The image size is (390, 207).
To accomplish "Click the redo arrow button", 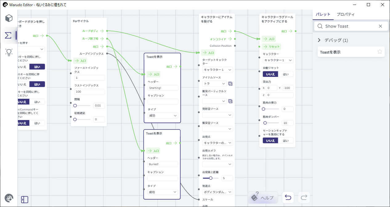I will (x=304, y=197).
